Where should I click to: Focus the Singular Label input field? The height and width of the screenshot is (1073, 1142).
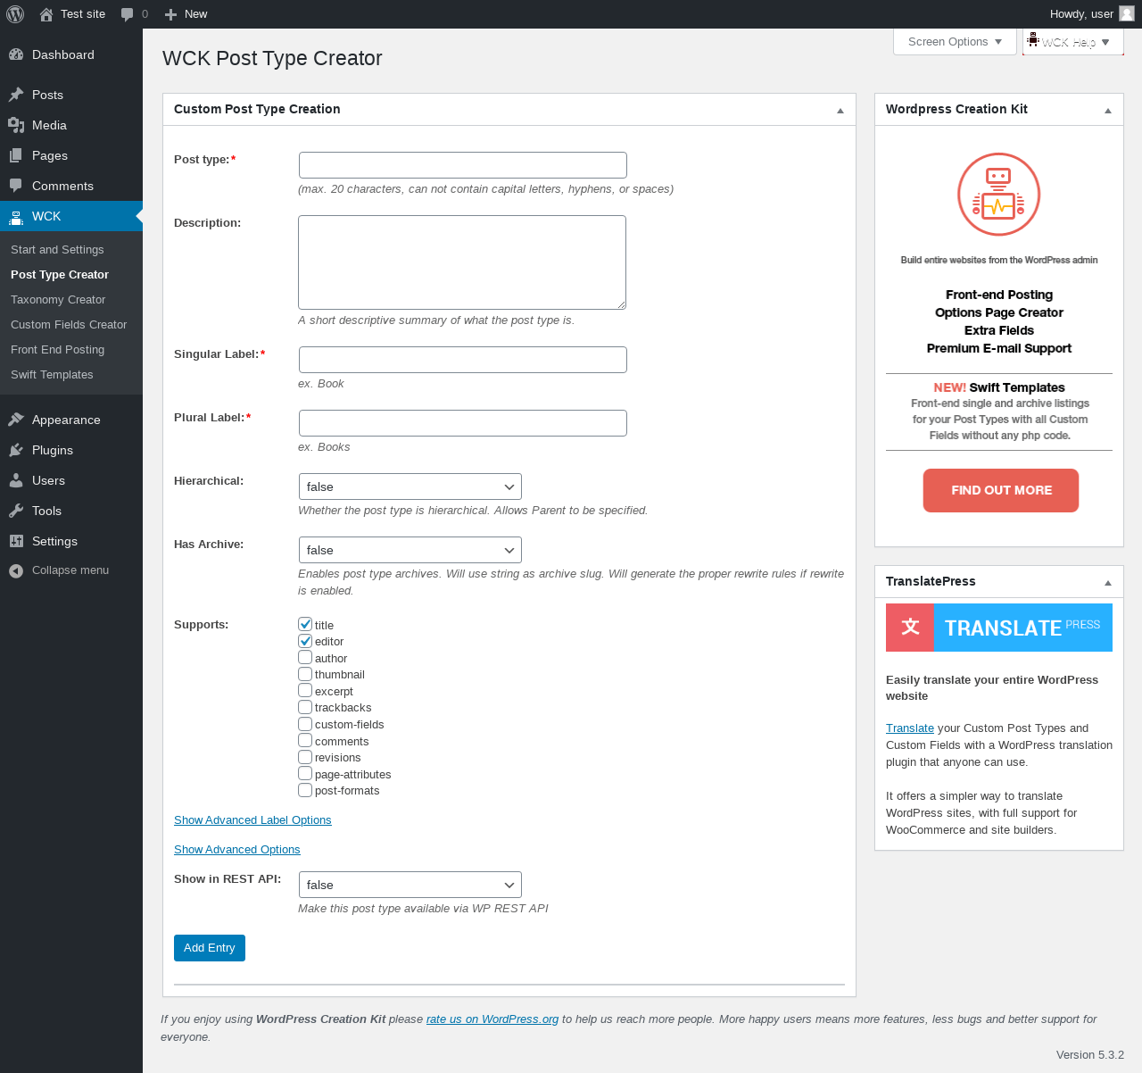coord(463,360)
